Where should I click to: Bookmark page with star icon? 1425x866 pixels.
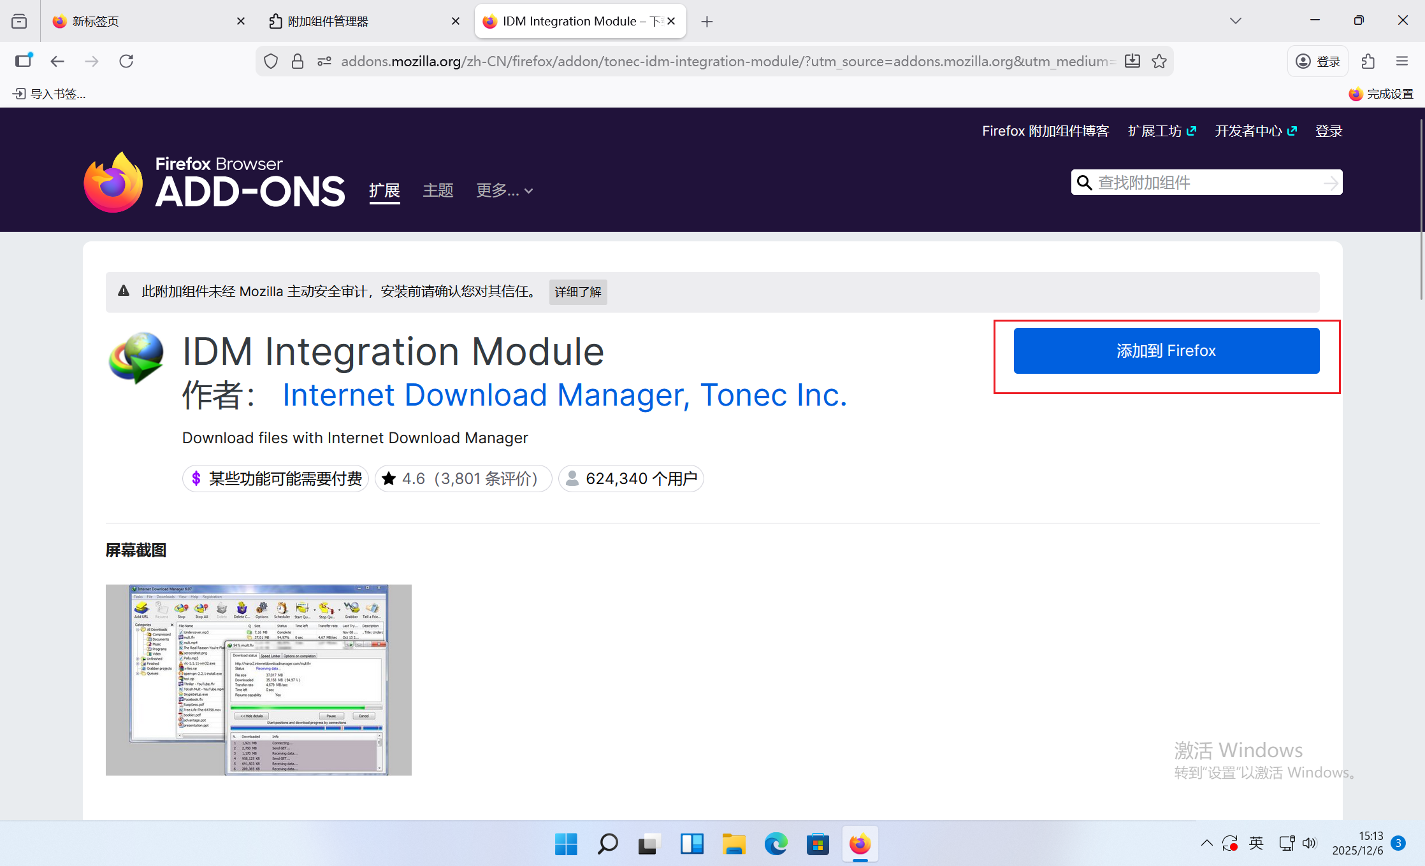pyautogui.click(x=1159, y=61)
